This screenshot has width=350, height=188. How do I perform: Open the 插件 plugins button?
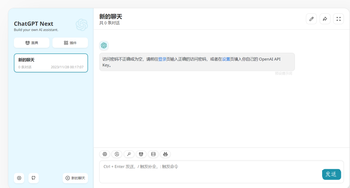click(70, 43)
